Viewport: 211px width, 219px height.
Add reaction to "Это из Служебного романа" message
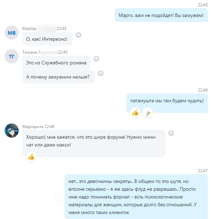[96, 59]
